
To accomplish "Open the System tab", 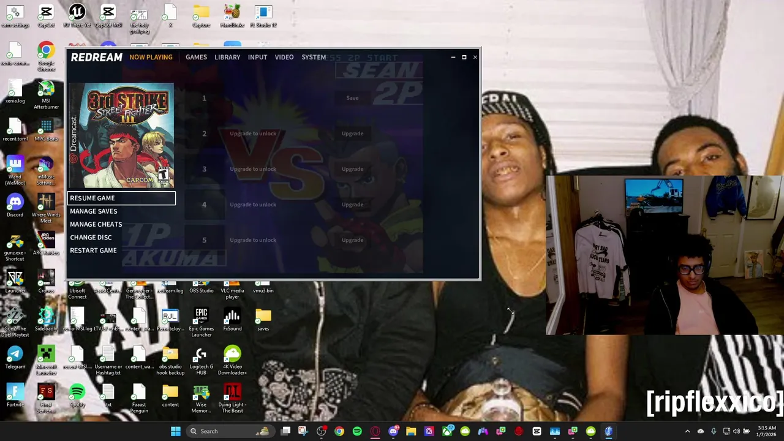I will pos(314,57).
